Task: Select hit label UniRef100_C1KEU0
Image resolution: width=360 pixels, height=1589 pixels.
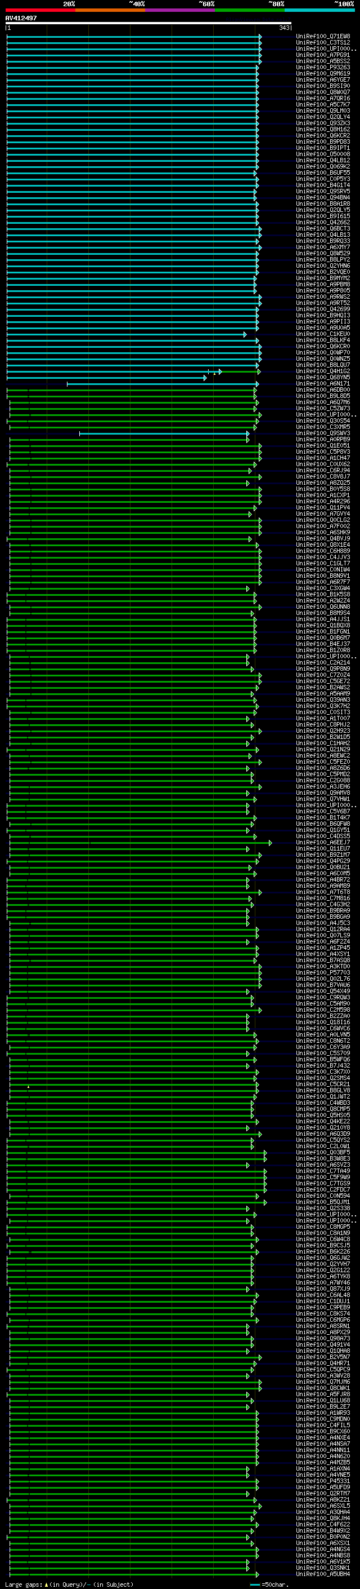Action: [323, 334]
